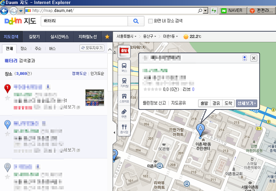Click the browser Forward arrow button
The image size is (276, 191).
pyautogui.click(x=13, y=11)
